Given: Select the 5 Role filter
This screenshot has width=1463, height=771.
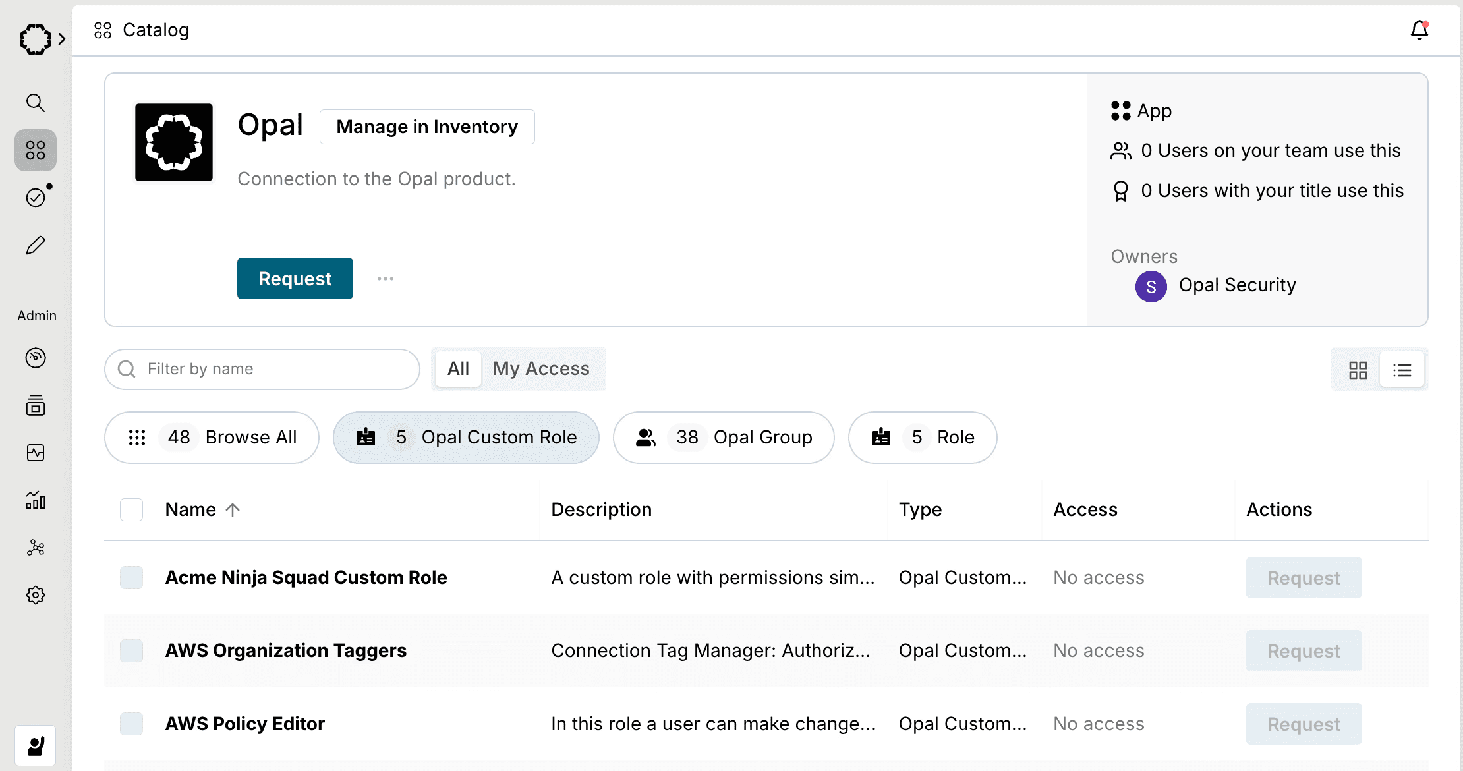Looking at the screenshot, I should [x=923, y=438].
